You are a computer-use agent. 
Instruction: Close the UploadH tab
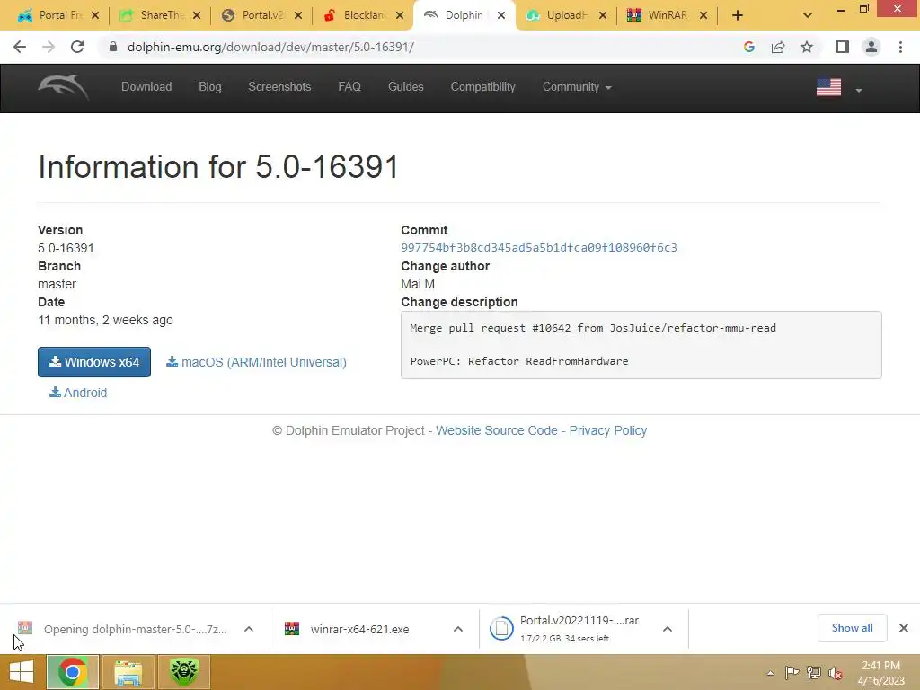[x=603, y=15]
